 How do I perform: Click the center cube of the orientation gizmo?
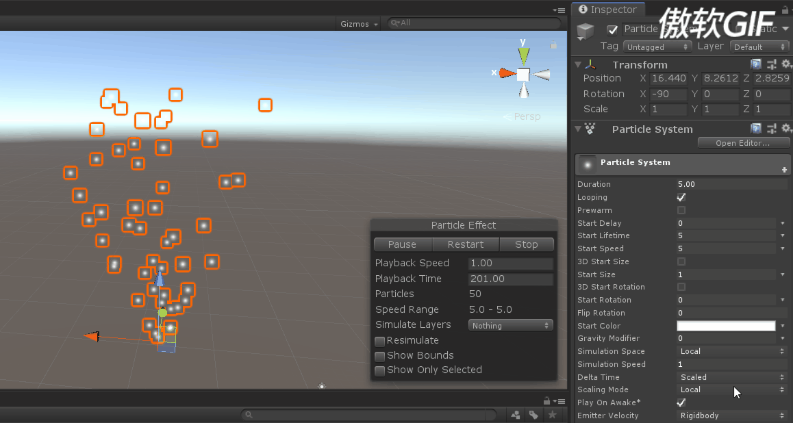[523, 75]
